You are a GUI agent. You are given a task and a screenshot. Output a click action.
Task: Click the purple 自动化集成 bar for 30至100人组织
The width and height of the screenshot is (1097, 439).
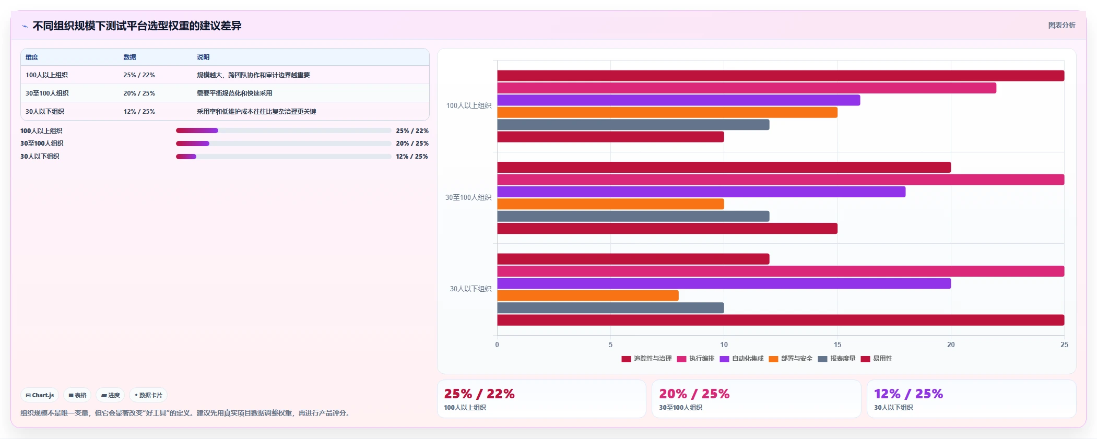(701, 192)
